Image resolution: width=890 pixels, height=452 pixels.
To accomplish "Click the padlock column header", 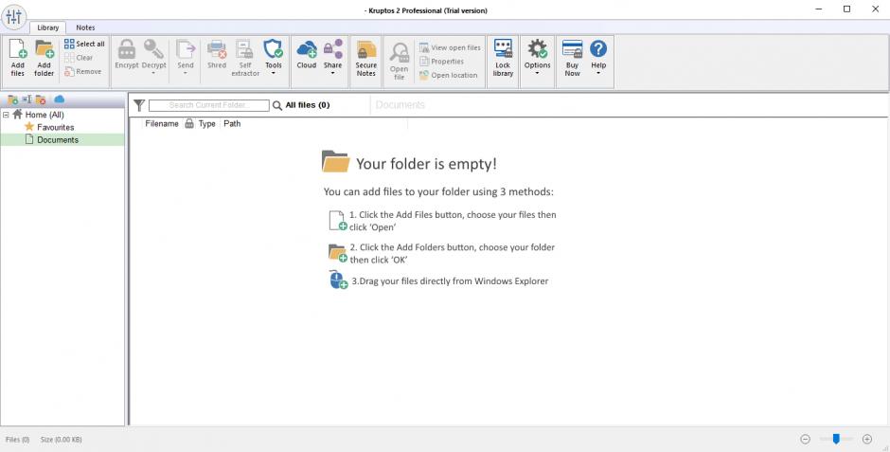I will [189, 123].
